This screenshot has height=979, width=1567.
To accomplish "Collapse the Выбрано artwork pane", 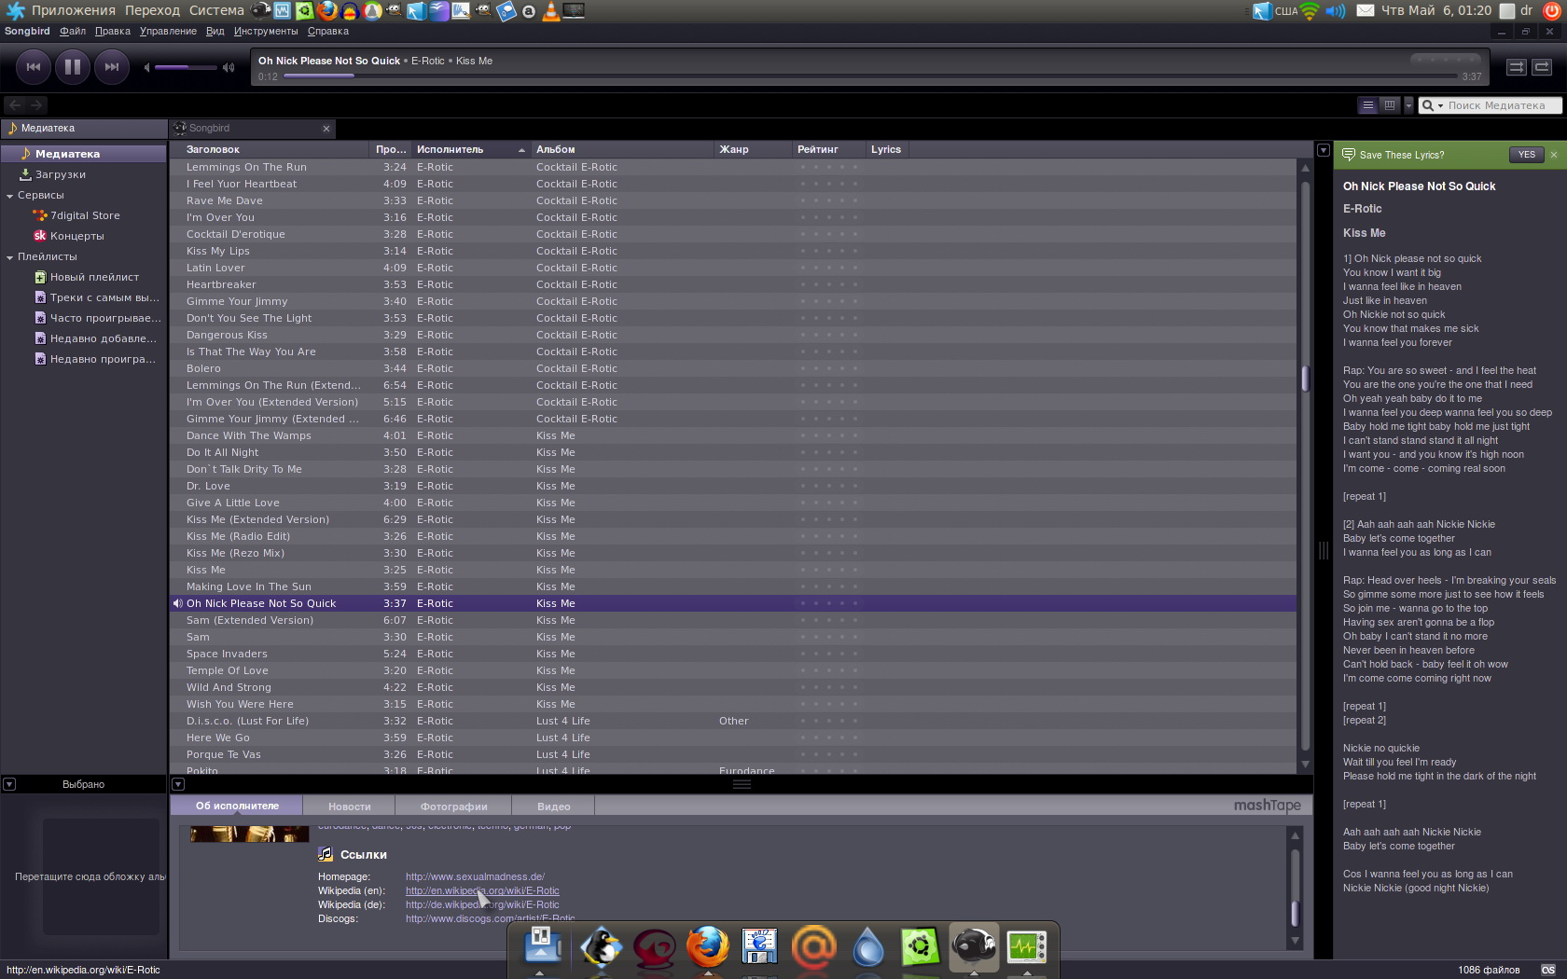I will (x=9, y=784).
